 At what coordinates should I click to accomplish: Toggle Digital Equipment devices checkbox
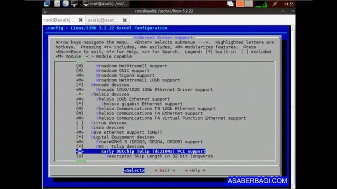point(80,137)
